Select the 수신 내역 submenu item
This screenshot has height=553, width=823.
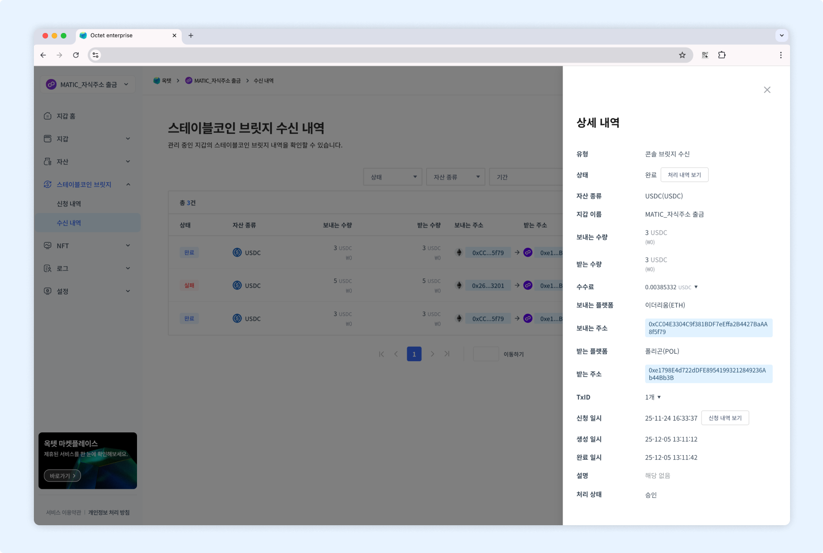pos(88,223)
